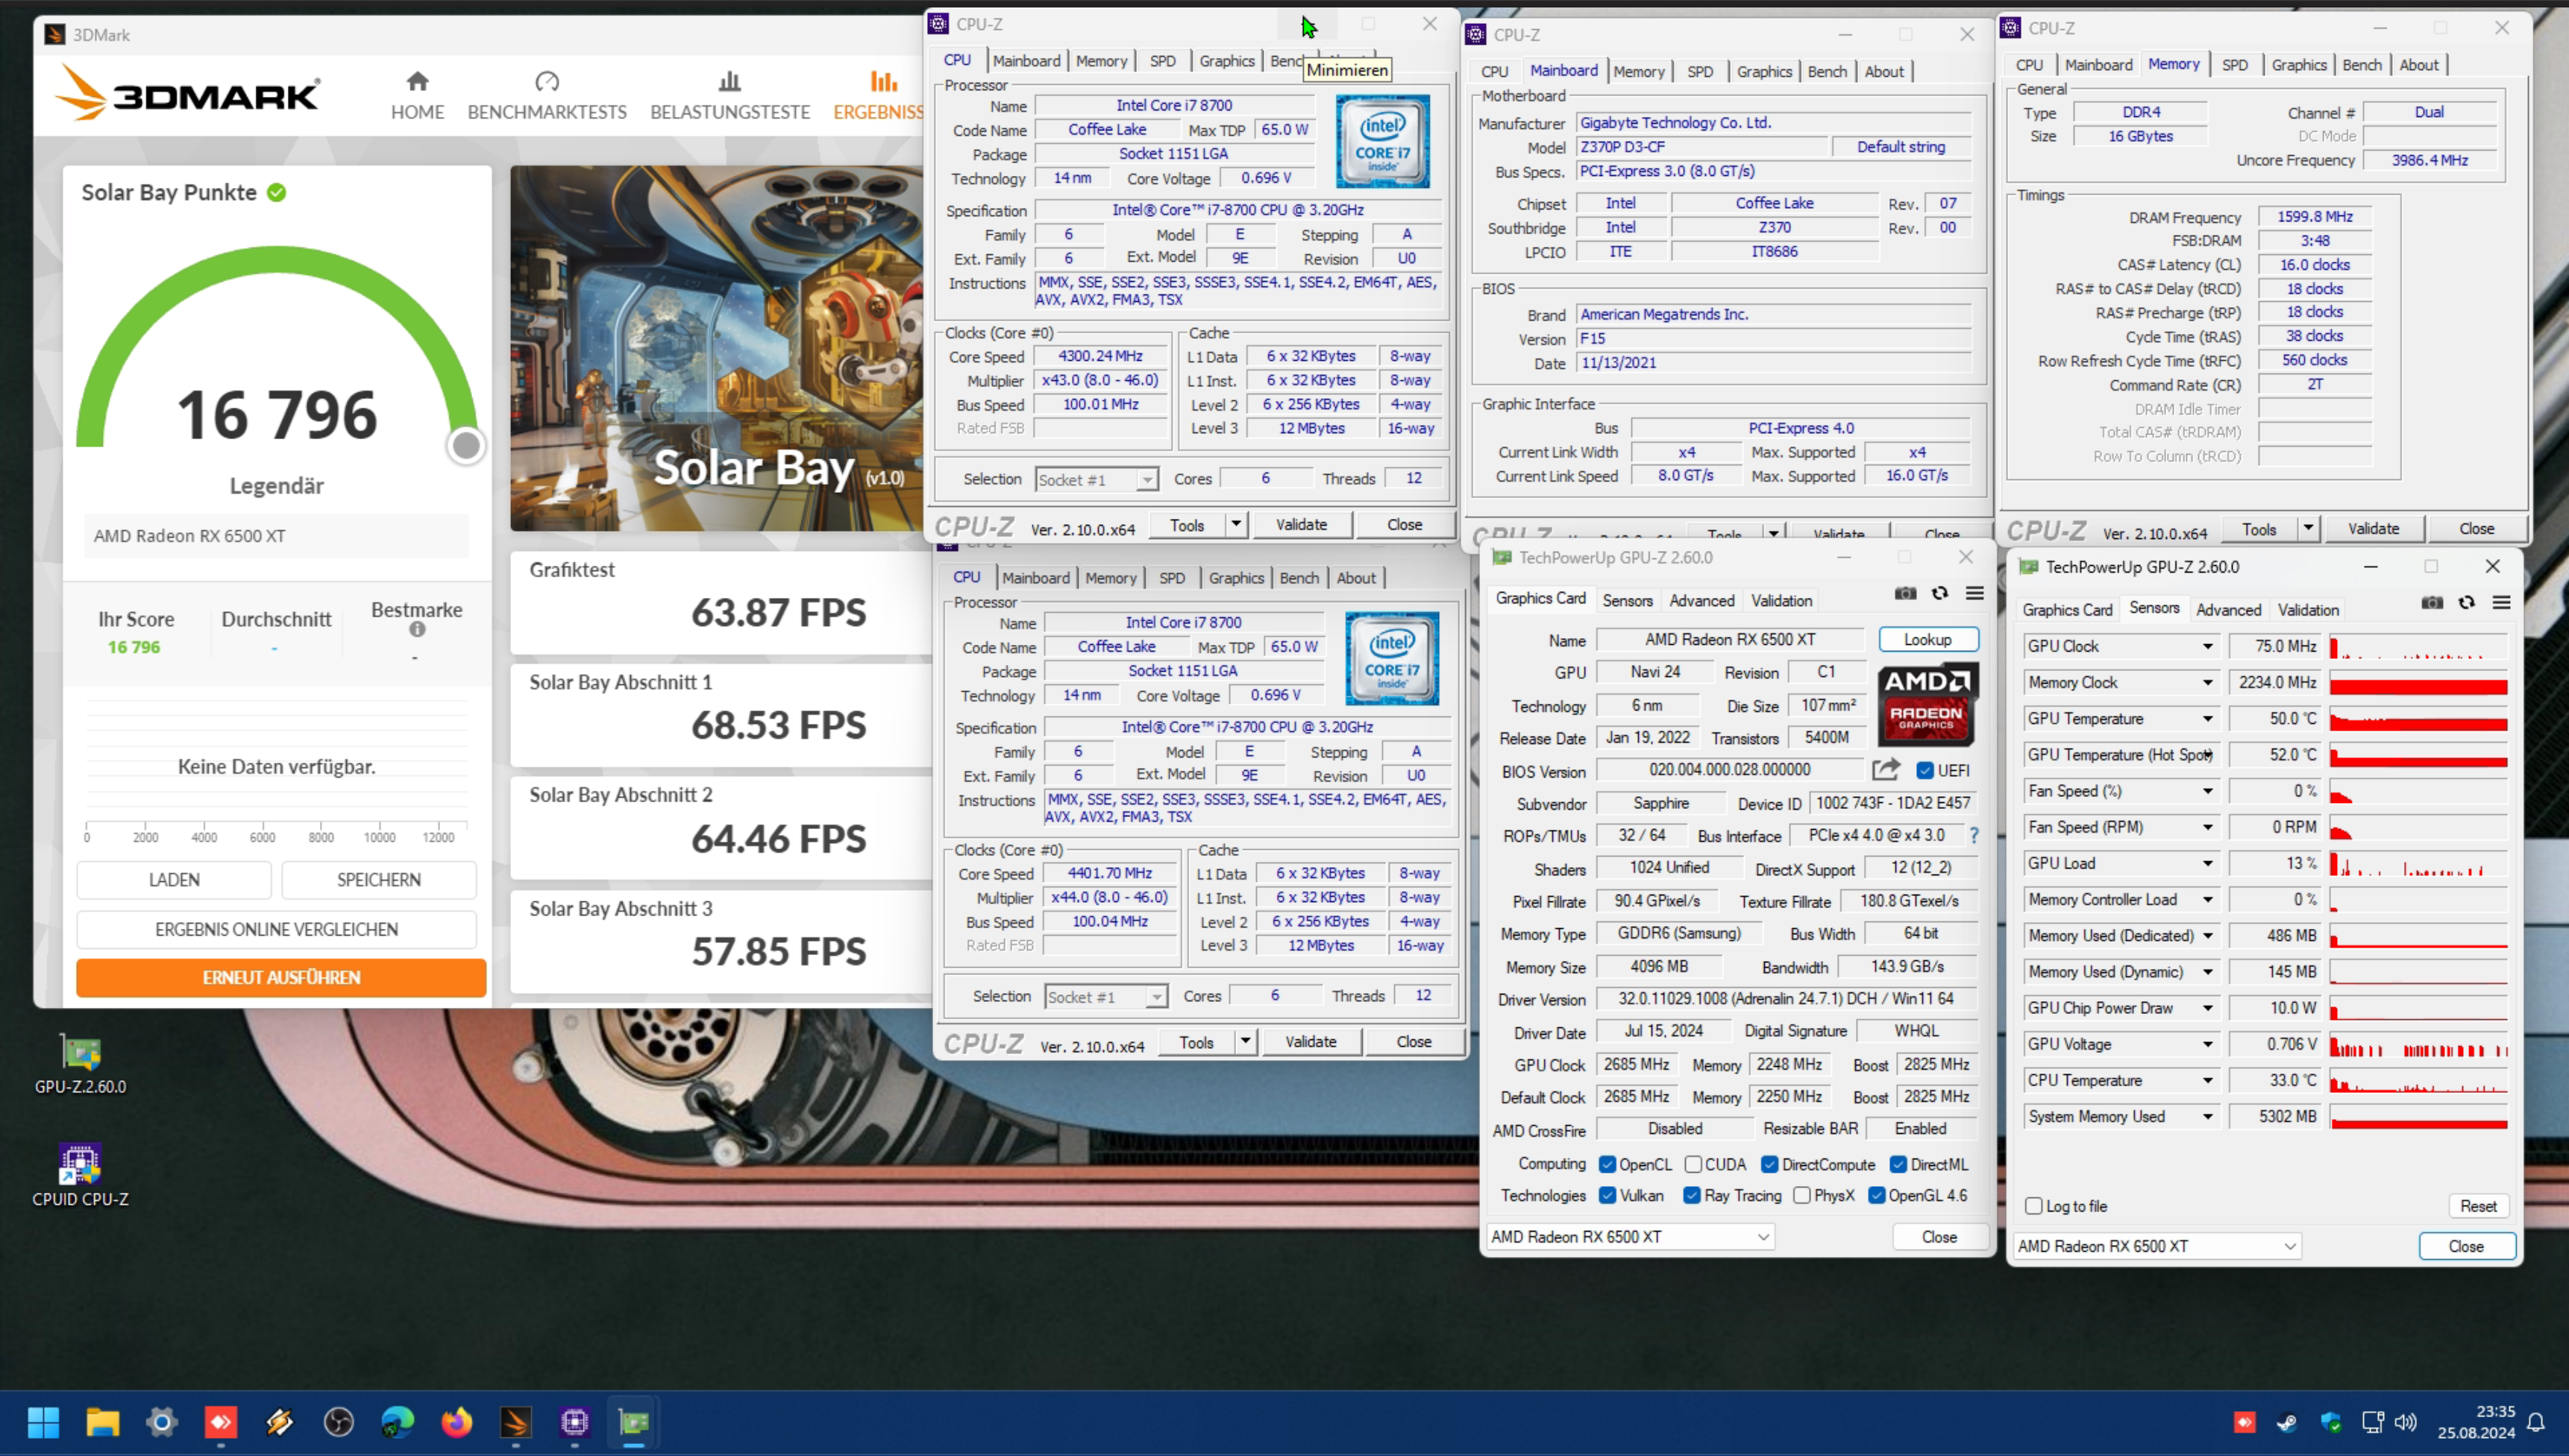Screen dimensions: 2569x1456
Task: Open the GPU Load sensor dropdown
Action: [x=2208, y=863]
